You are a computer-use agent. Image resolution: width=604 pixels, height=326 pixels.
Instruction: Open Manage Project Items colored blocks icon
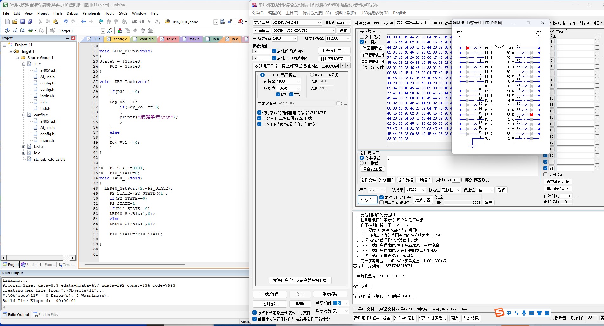(x=120, y=30)
